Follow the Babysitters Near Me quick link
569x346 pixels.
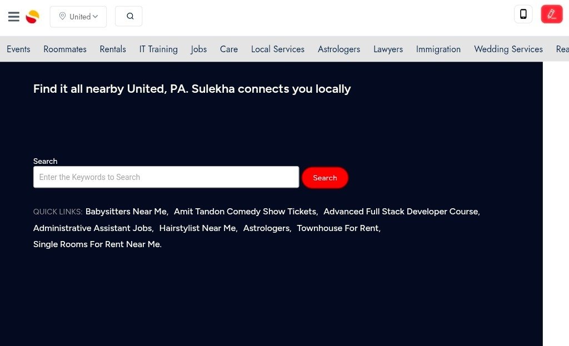click(126, 212)
